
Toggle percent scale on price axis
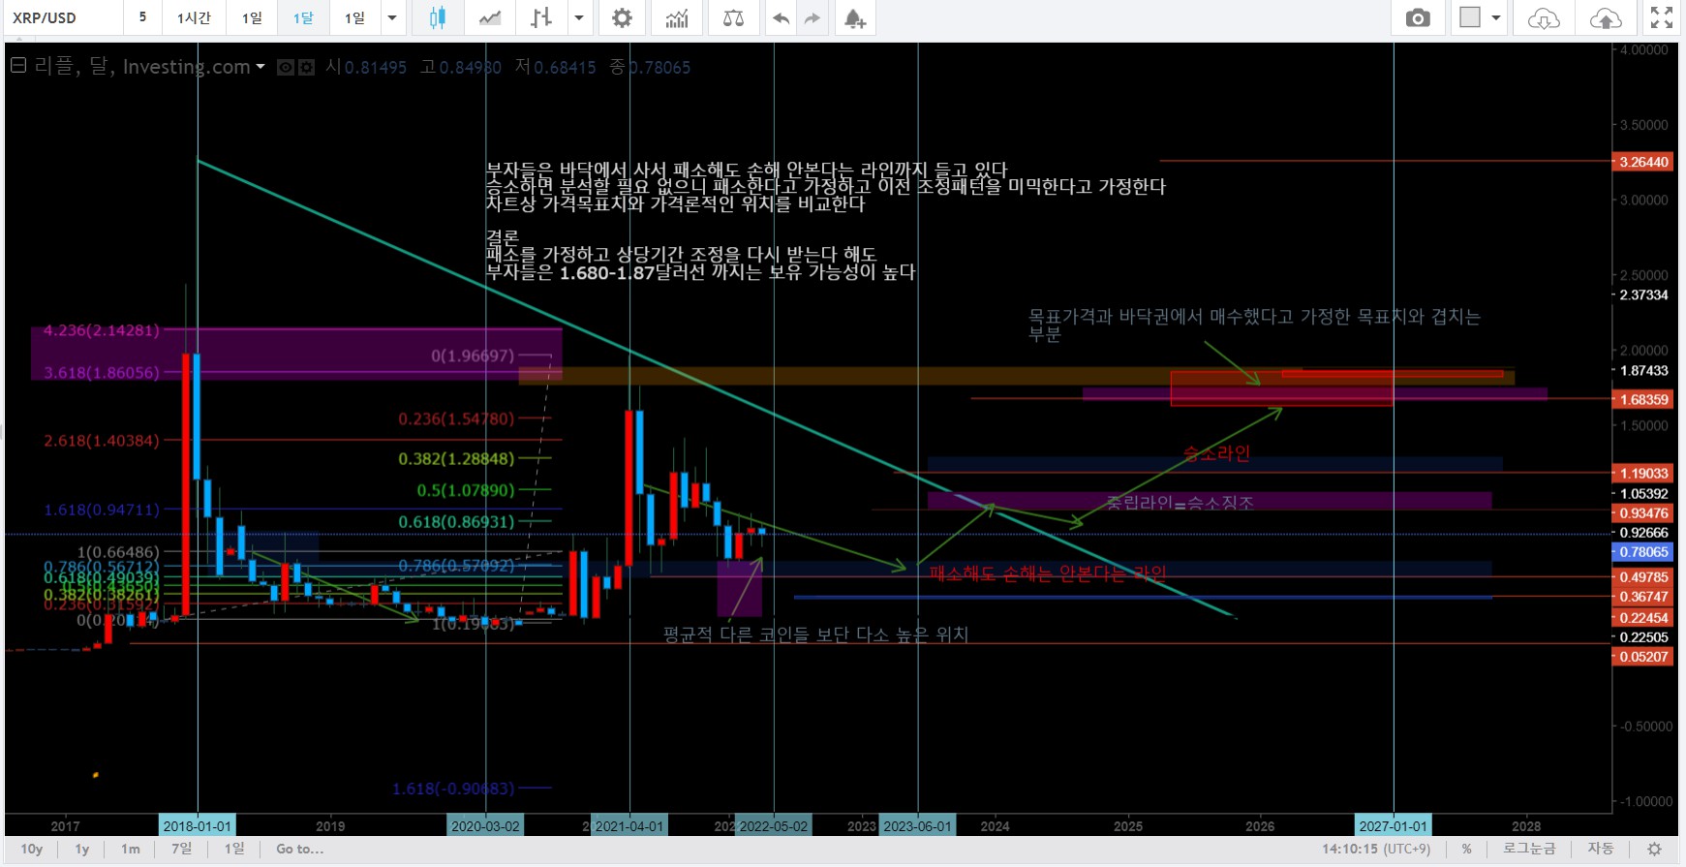tap(1467, 849)
